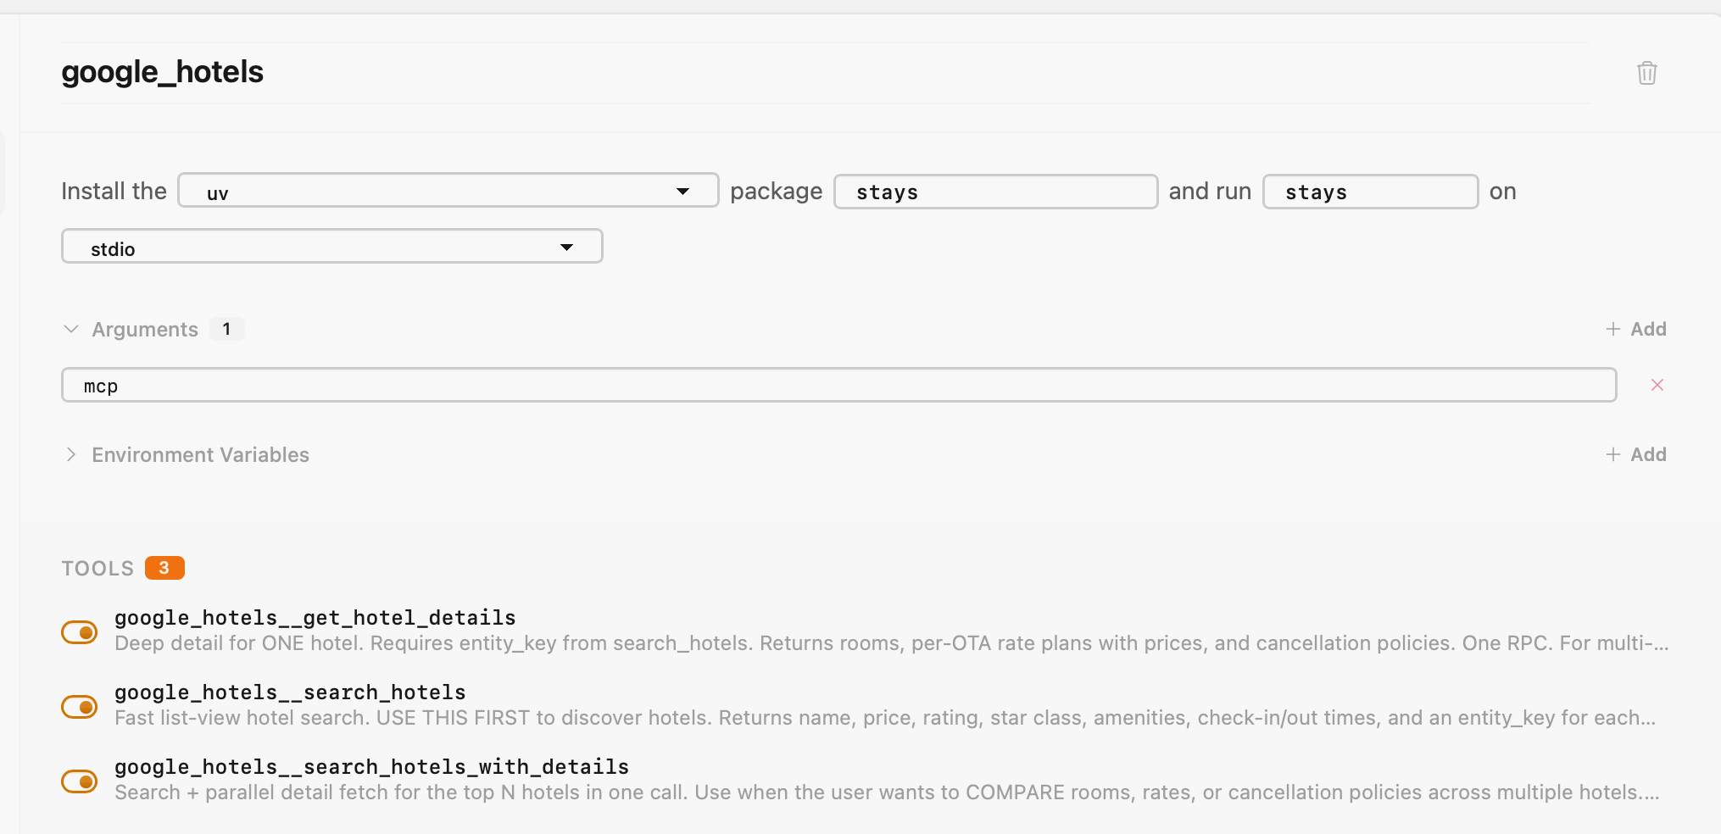Screen dimensions: 1721x834
Task: Remove the mcp argument with red X
Action: tap(1657, 385)
